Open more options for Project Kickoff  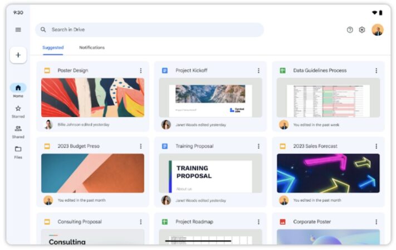coord(258,71)
